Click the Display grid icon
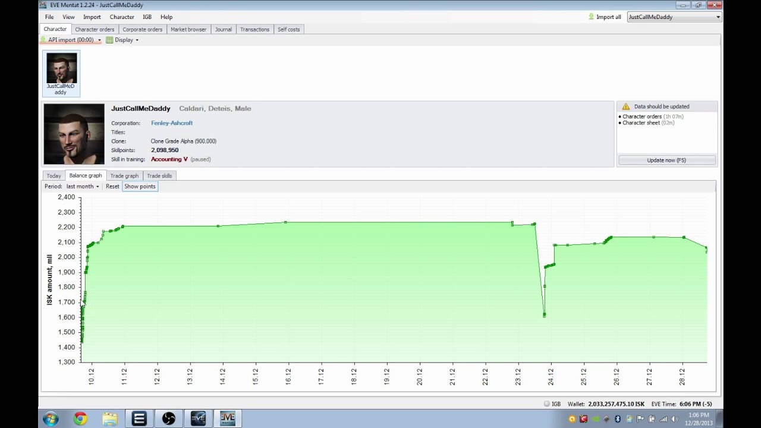Image resolution: width=761 pixels, height=428 pixels. click(109, 40)
